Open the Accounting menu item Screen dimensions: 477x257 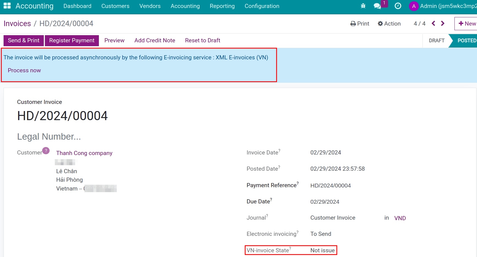[x=185, y=6]
